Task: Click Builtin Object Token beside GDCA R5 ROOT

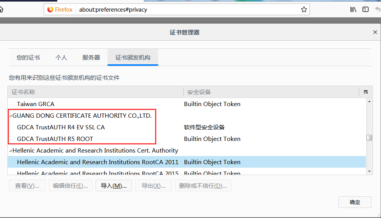Action: pyautogui.click(x=212, y=139)
